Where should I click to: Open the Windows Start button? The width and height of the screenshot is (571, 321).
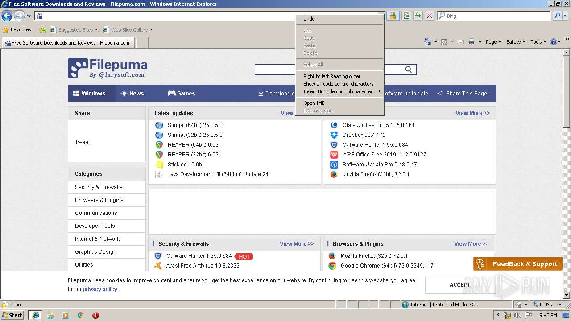coord(12,315)
